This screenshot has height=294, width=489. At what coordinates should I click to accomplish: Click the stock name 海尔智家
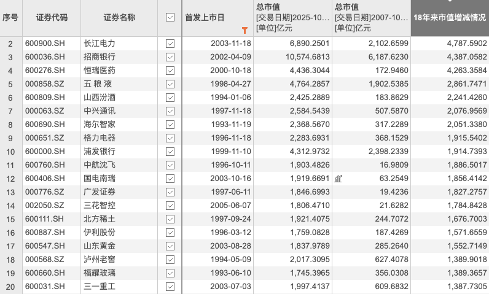pyautogui.click(x=100, y=124)
